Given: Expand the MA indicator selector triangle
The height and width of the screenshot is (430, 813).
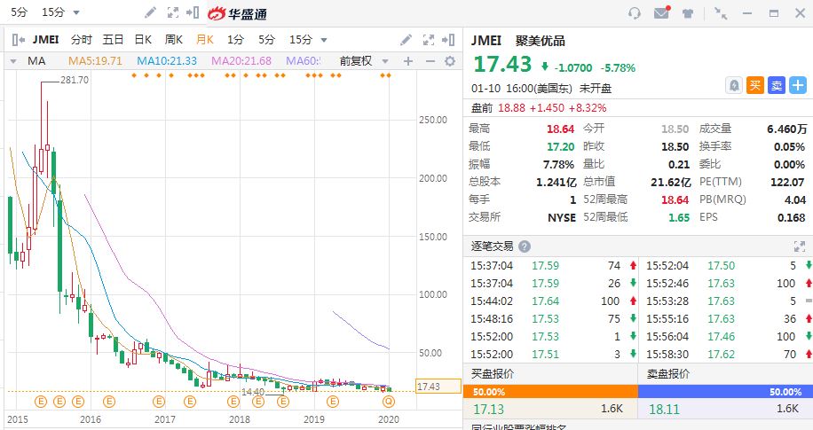Looking at the screenshot, I should 13,61.
